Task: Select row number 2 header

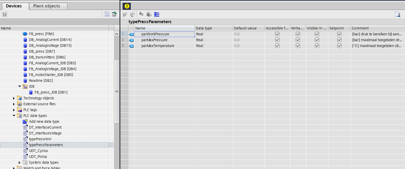Action: pos(124,40)
